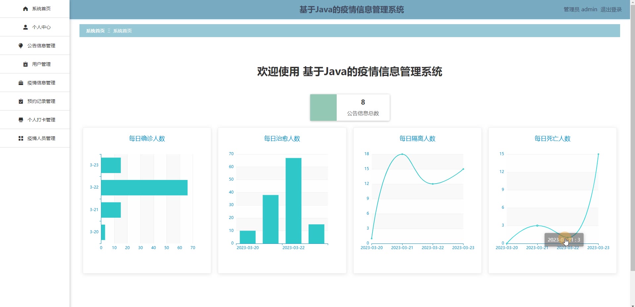Click the 欢迎使用 welcome heading

click(x=350, y=71)
